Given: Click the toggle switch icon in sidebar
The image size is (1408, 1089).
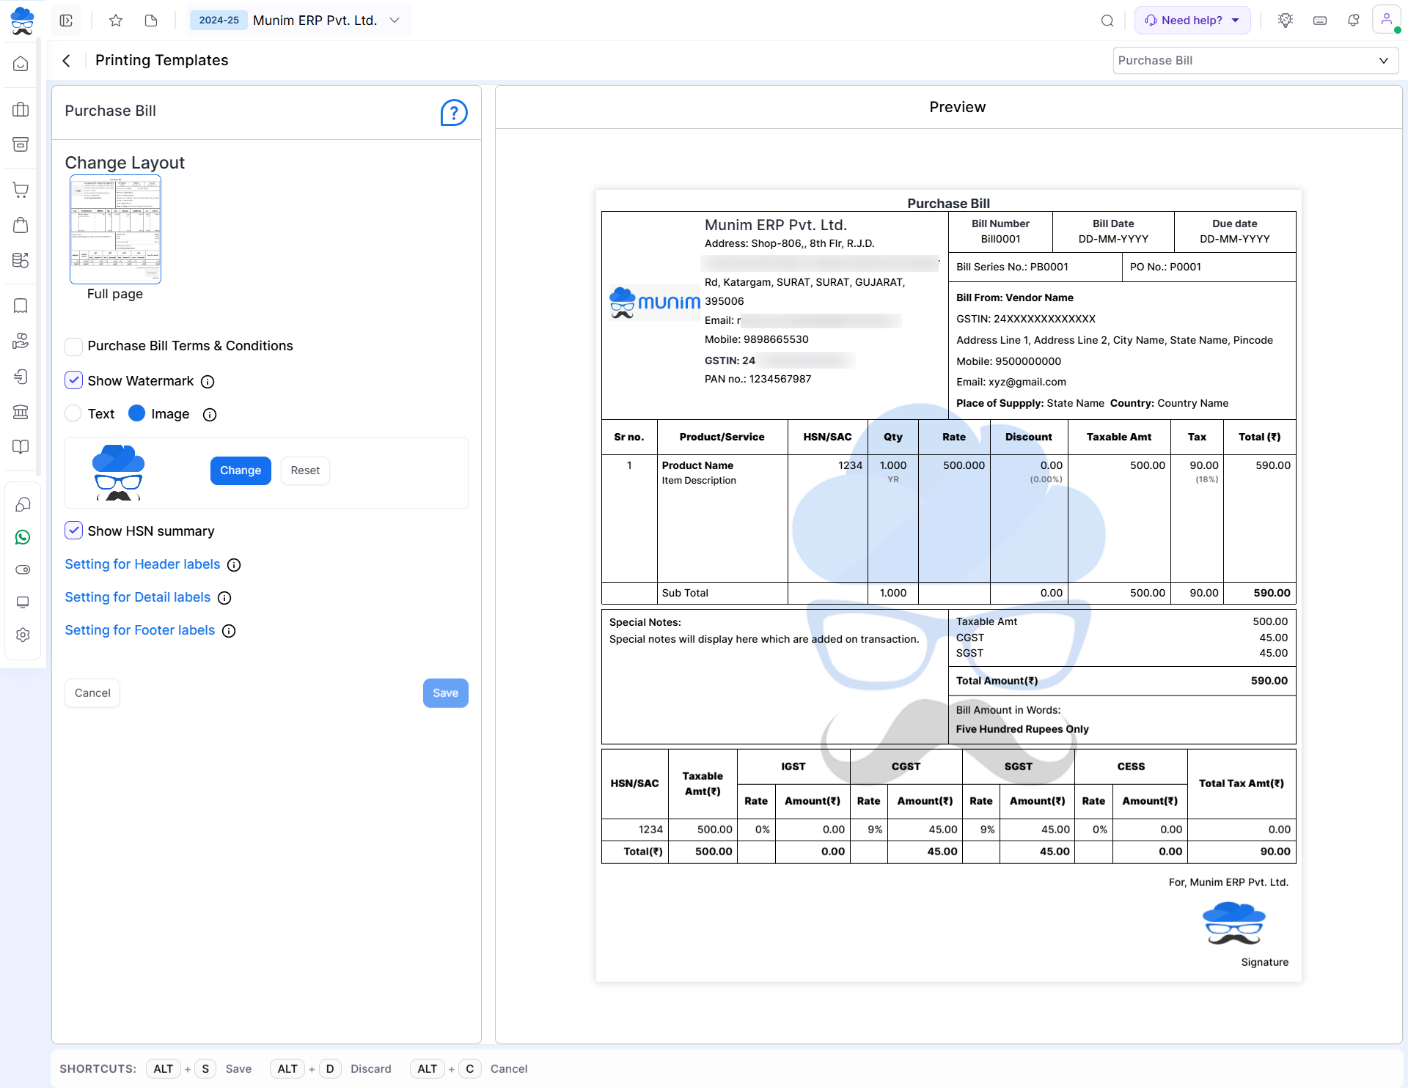Looking at the screenshot, I should click(23, 570).
